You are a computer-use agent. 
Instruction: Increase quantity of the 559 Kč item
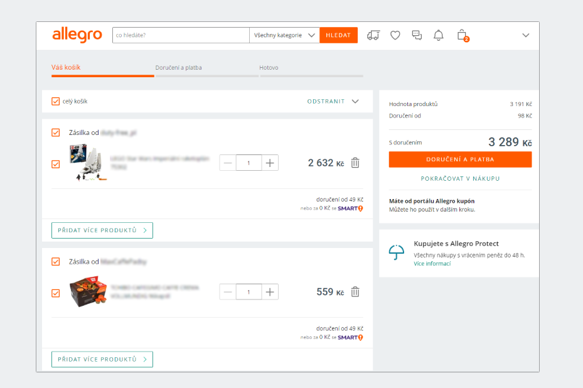[x=270, y=292]
